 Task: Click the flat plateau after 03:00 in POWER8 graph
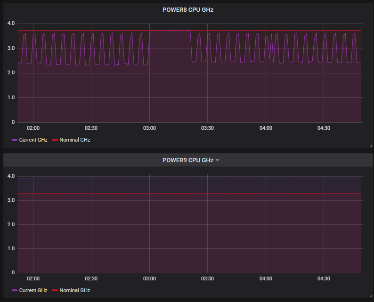(x=171, y=31)
